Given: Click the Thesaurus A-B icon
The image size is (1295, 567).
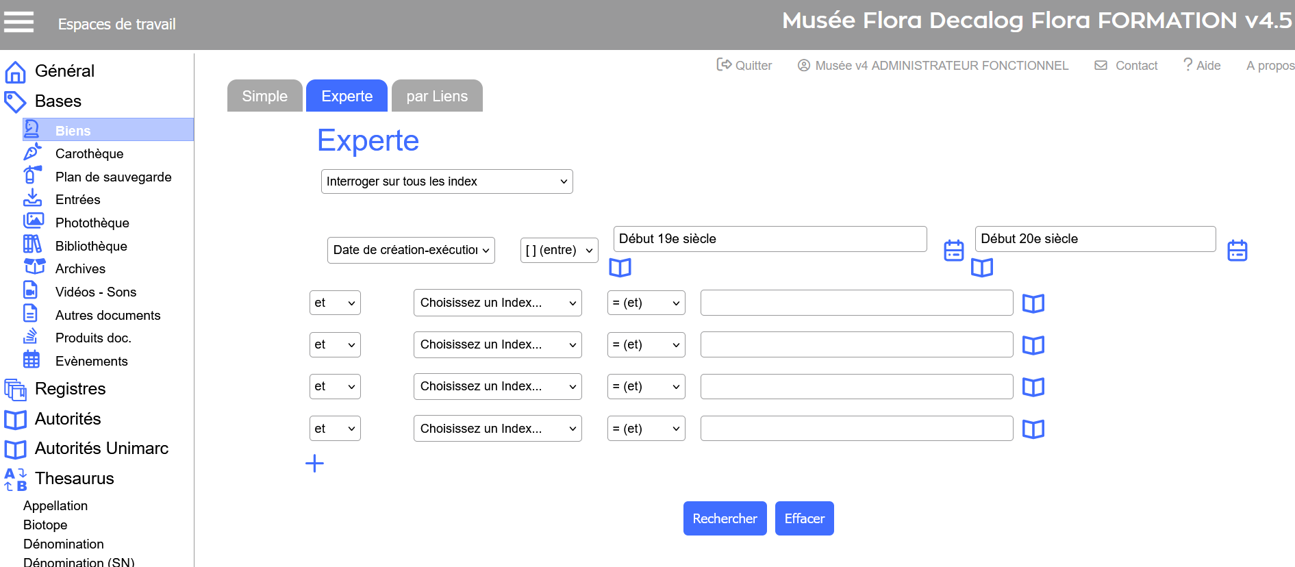Looking at the screenshot, I should (15, 479).
